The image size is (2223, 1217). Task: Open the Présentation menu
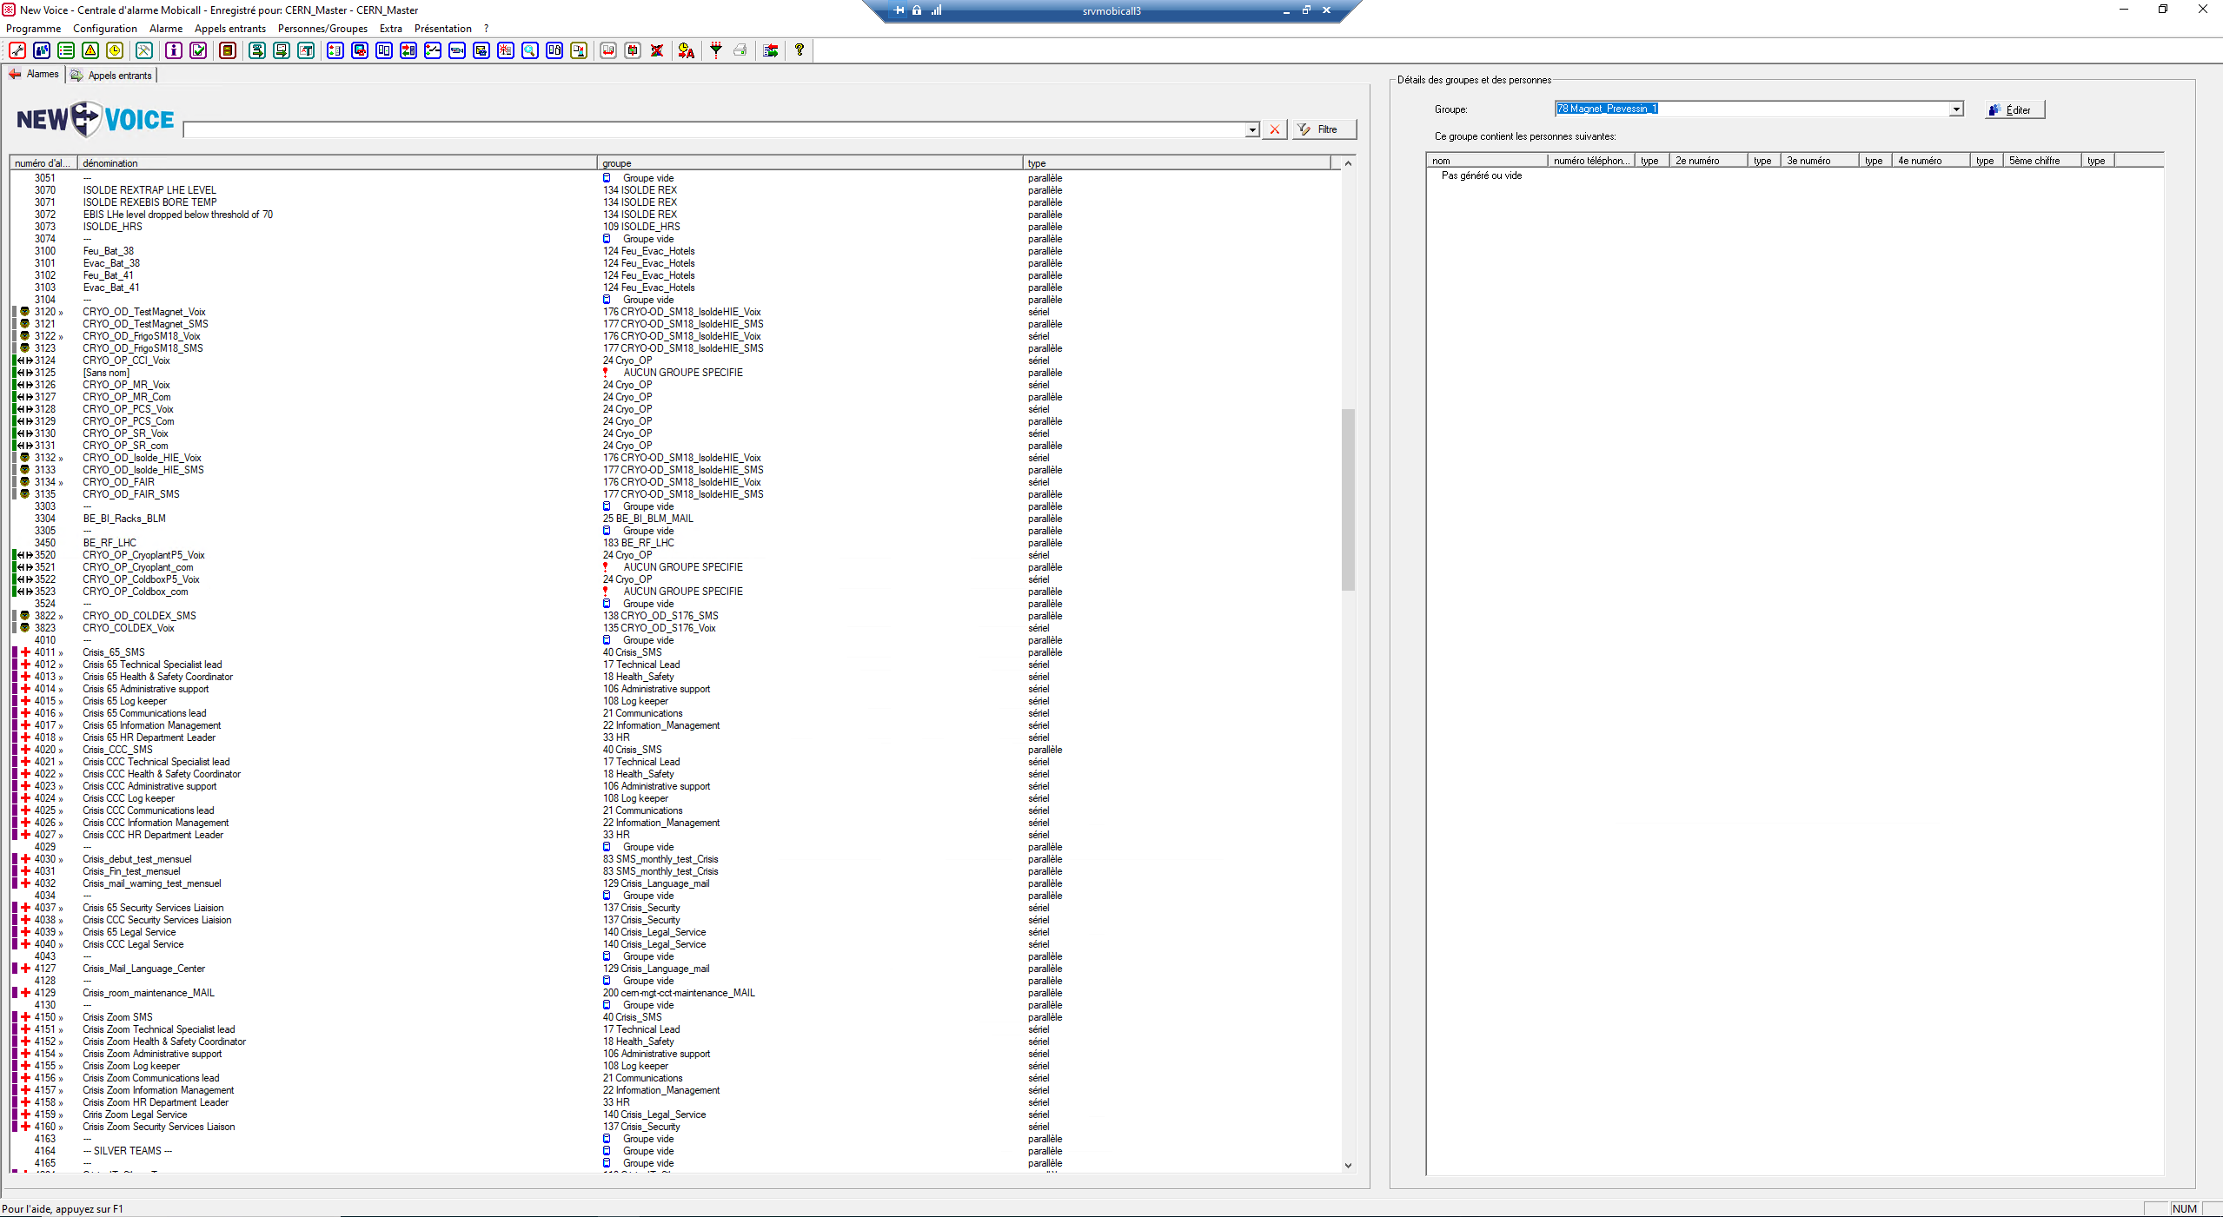pyautogui.click(x=443, y=29)
